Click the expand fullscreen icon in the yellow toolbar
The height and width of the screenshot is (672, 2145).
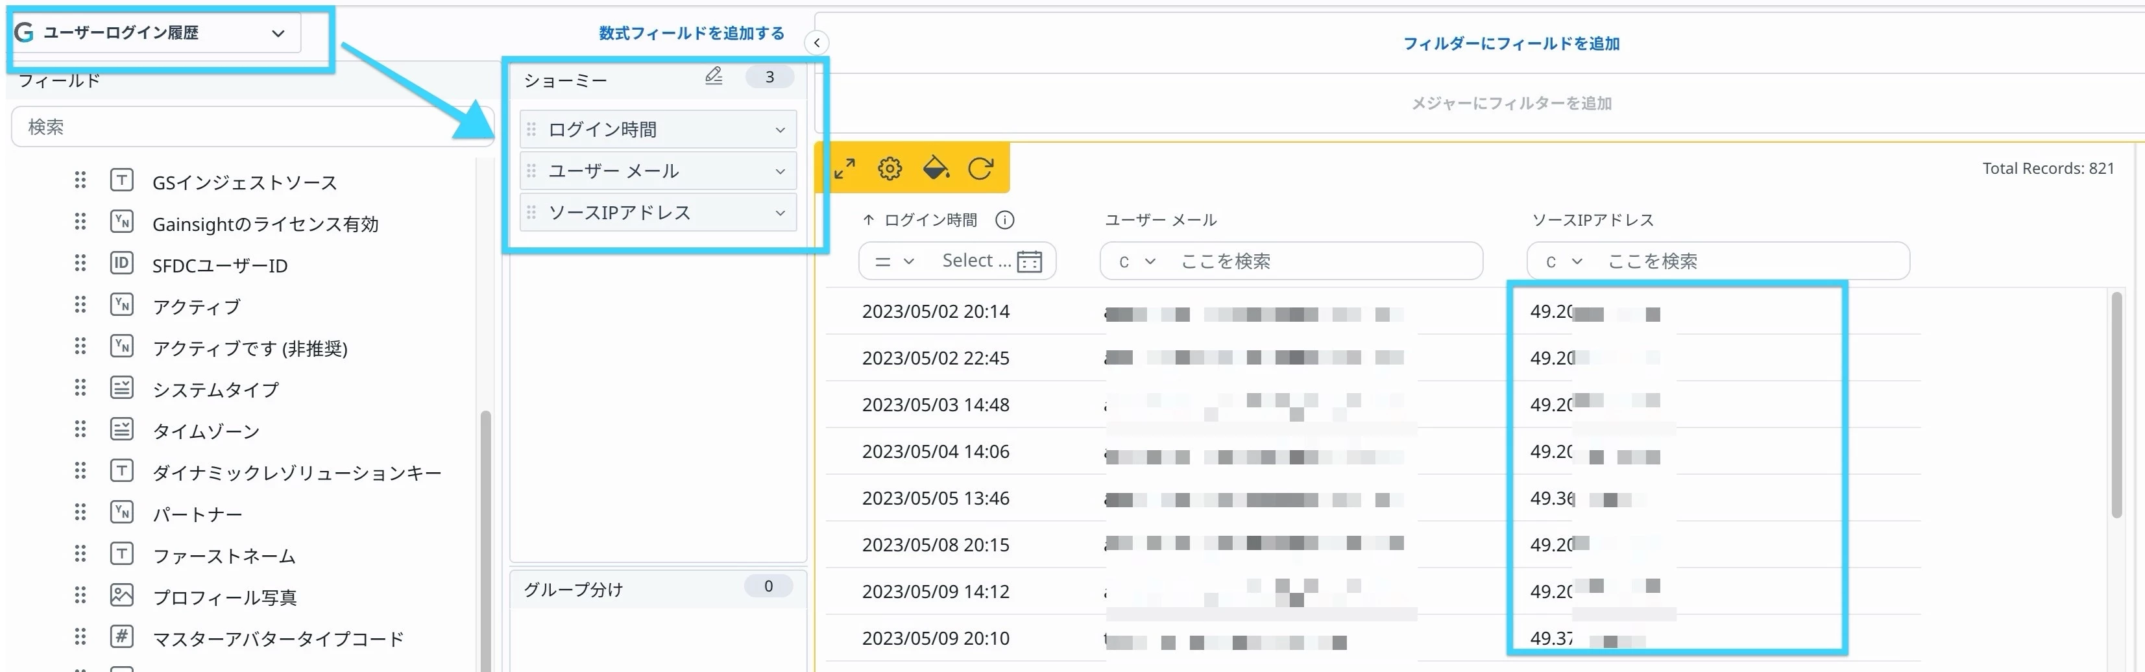[x=844, y=169]
